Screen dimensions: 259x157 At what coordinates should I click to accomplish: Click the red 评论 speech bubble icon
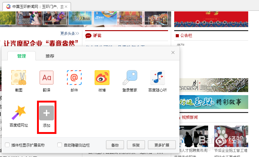coord(88,36)
